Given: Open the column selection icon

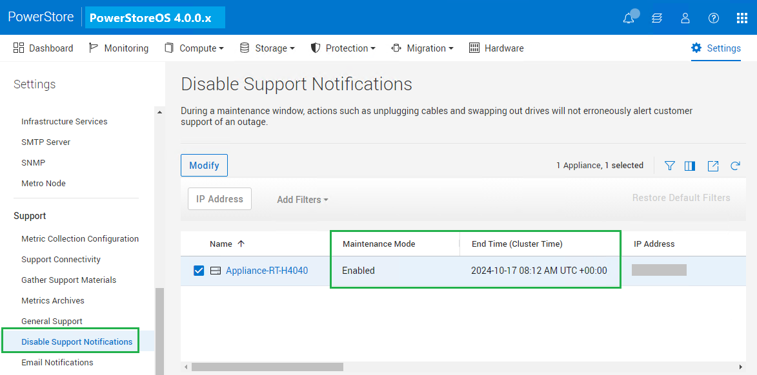Looking at the screenshot, I should click(689, 166).
